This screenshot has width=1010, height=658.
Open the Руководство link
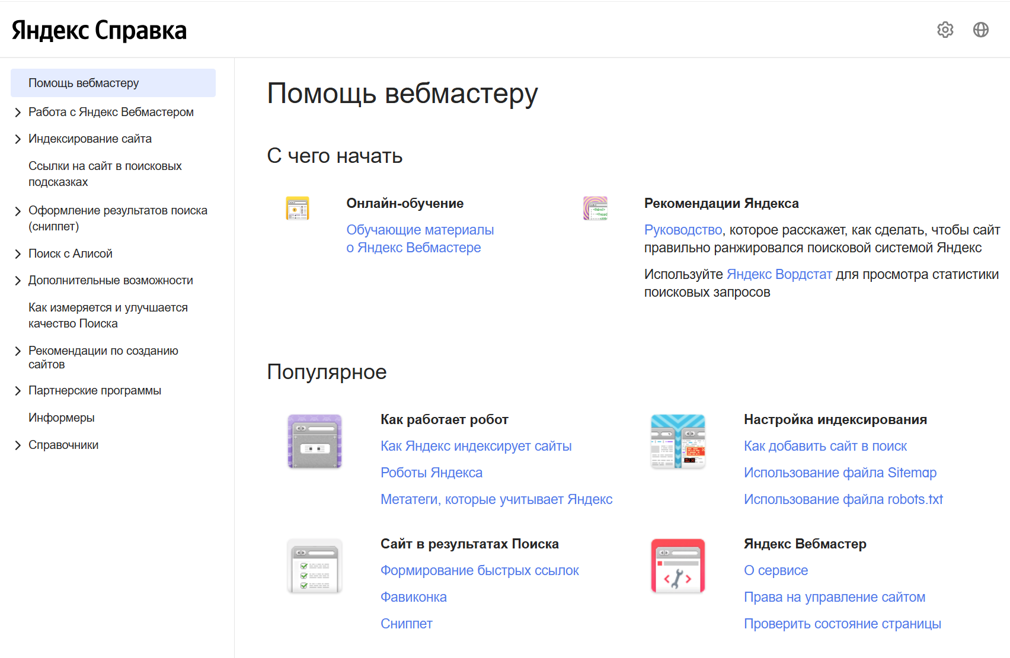click(683, 230)
